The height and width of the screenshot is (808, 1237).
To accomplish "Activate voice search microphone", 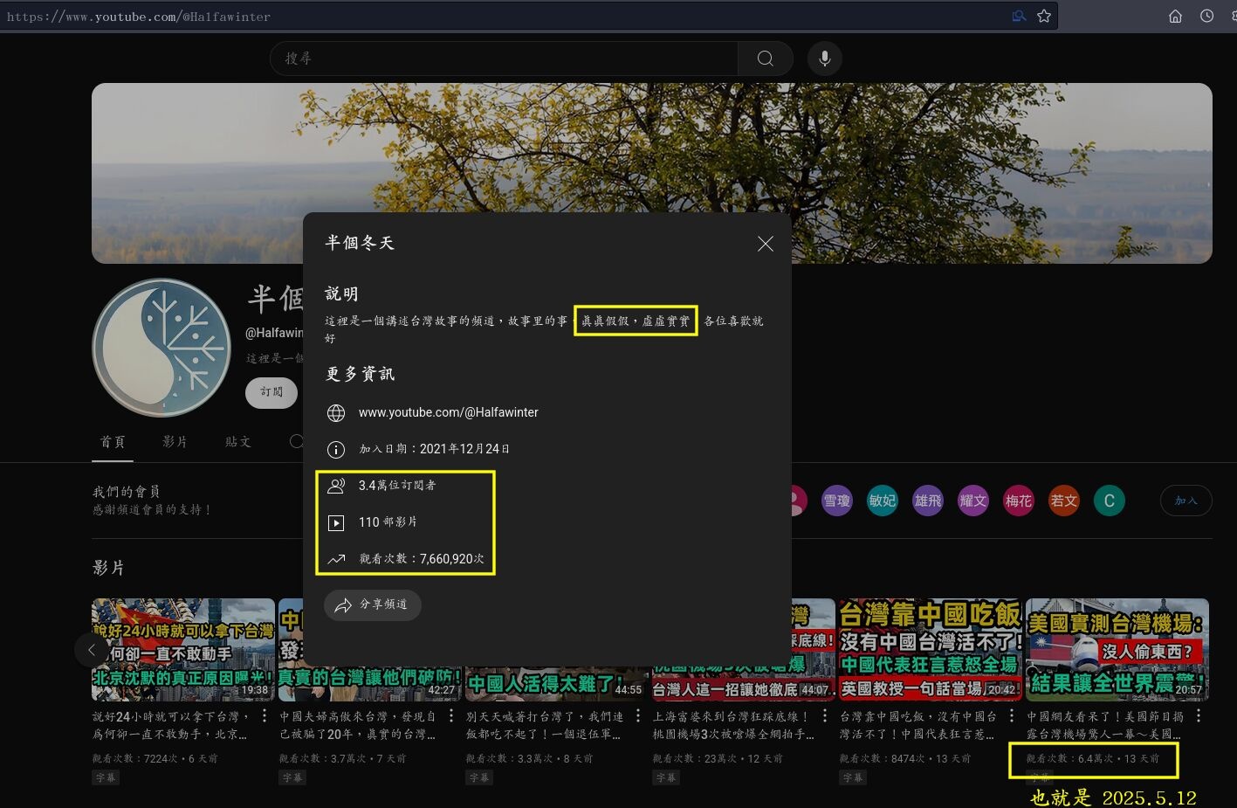I will 824,59.
